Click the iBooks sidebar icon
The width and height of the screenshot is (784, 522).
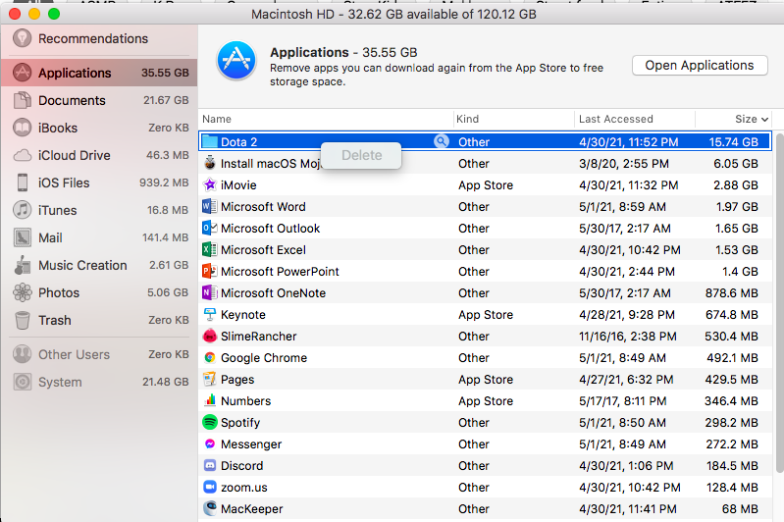tap(22, 128)
